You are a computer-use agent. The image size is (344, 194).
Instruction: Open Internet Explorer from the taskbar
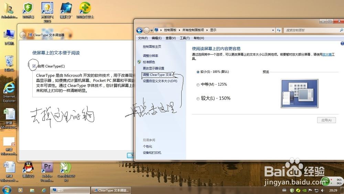44,190
